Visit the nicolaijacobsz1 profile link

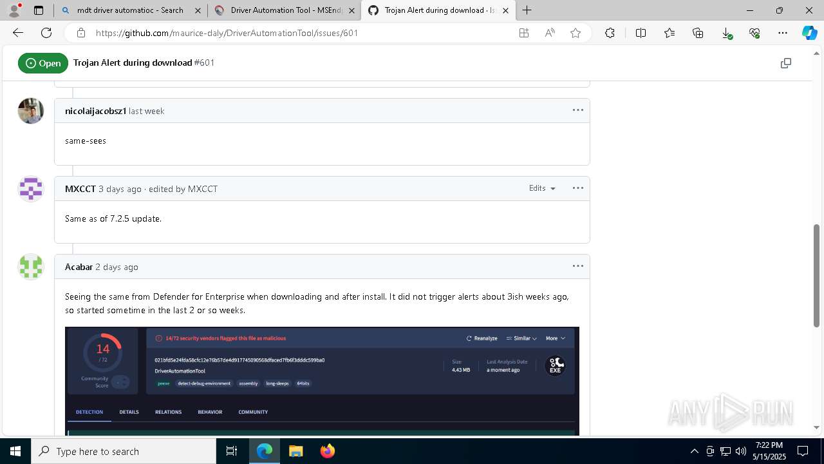point(95,111)
